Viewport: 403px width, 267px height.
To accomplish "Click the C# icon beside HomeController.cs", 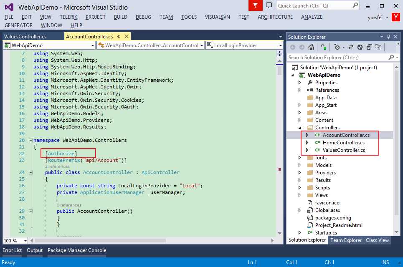I will pyautogui.click(x=318, y=143).
